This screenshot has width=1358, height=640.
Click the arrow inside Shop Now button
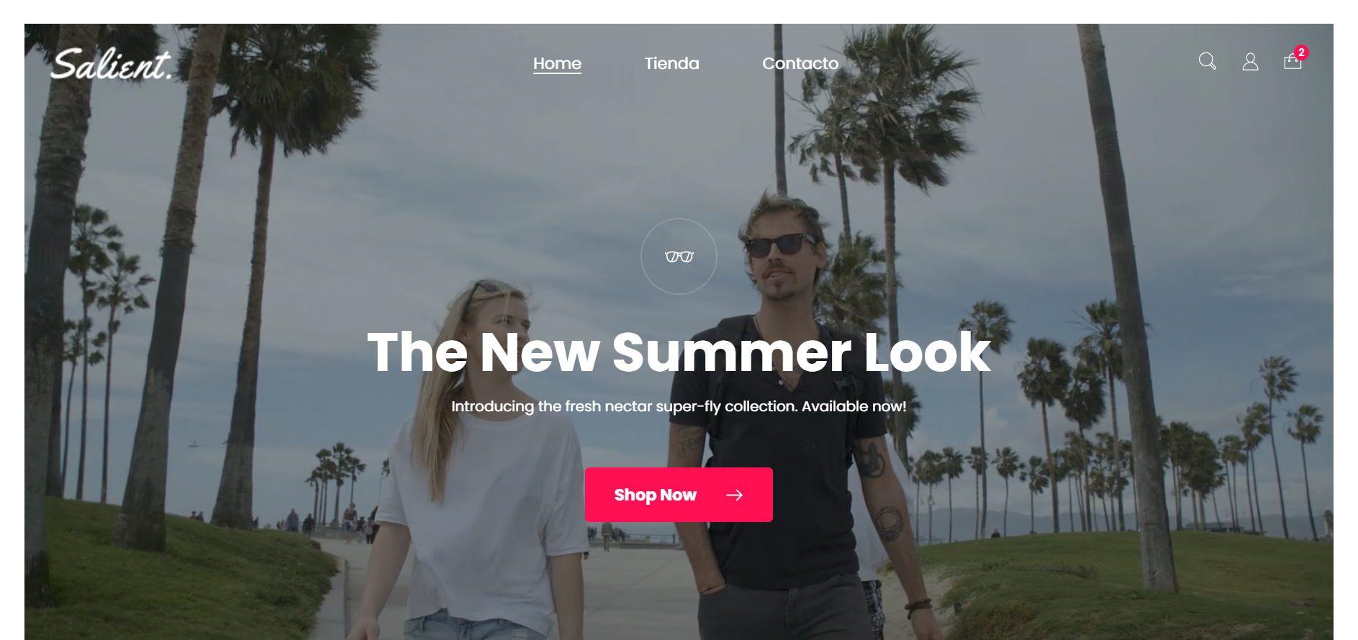click(x=734, y=495)
